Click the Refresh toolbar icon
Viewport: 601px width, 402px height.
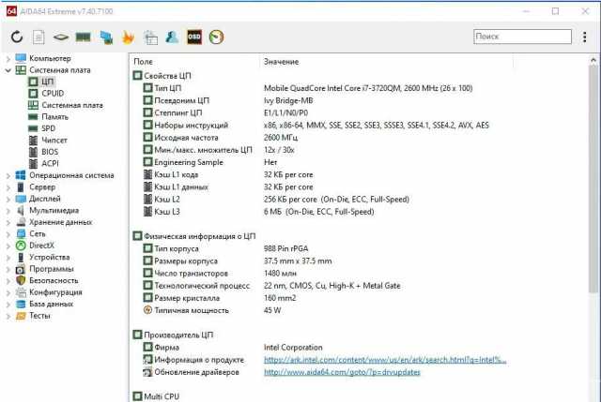pos(17,37)
